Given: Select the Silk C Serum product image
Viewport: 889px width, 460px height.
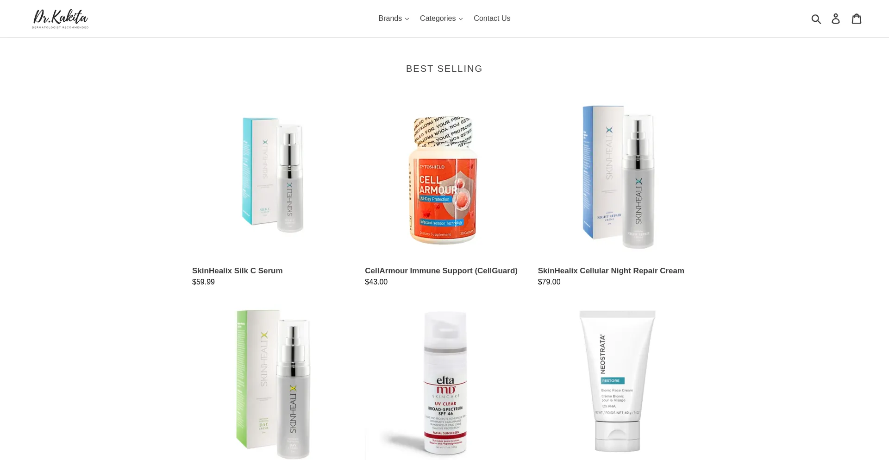Looking at the screenshot, I should (272, 175).
